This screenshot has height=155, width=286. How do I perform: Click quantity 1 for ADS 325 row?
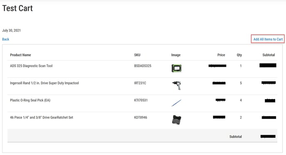point(241,66)
